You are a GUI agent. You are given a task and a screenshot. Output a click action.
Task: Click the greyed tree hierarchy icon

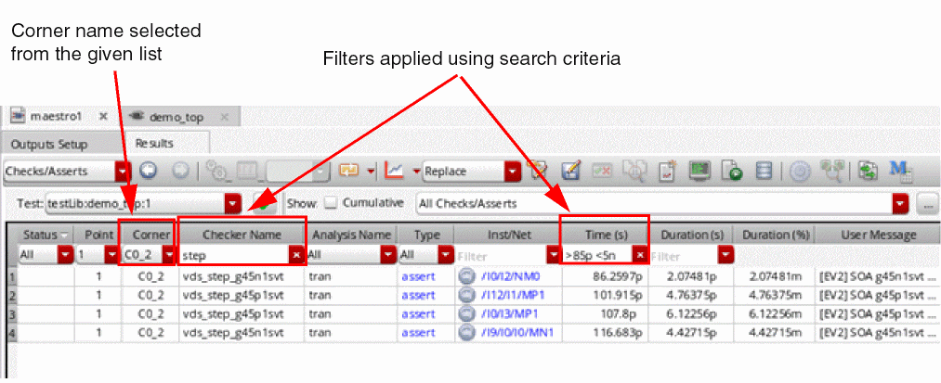(831, 172)
